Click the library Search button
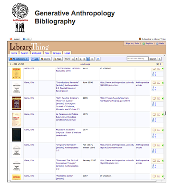This screenshot has height=185, width=174. (153, 59)
